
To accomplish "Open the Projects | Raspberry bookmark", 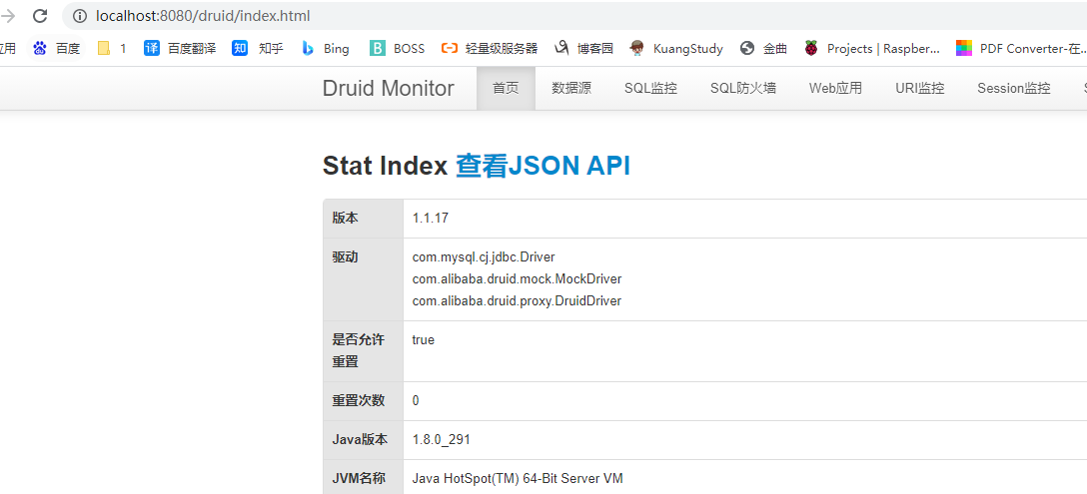I will pyautogui.click(x=872, y=49).
